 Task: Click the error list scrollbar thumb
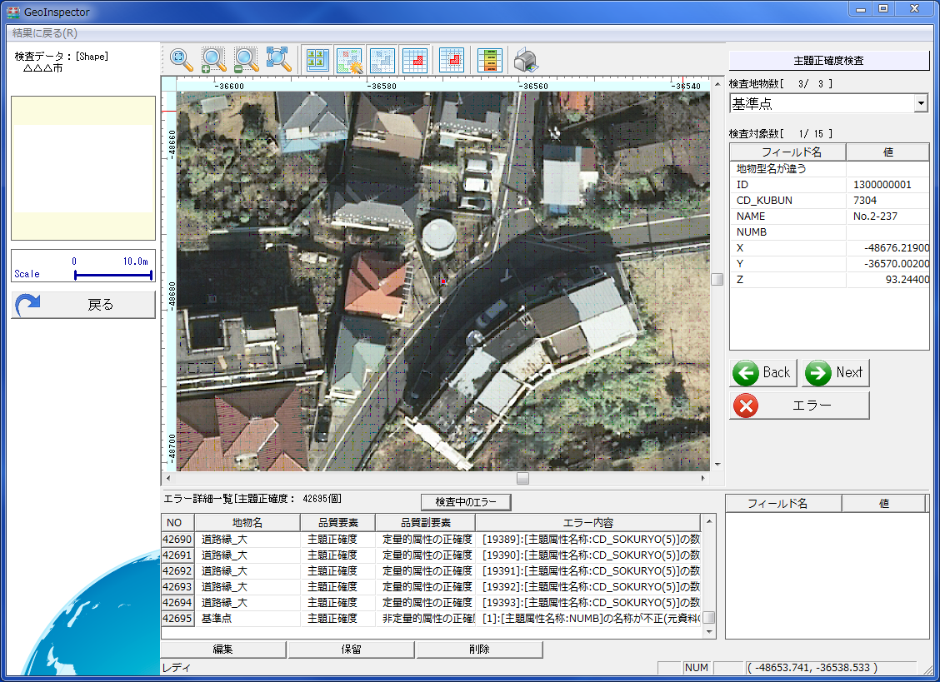click(x=708, y=617)
